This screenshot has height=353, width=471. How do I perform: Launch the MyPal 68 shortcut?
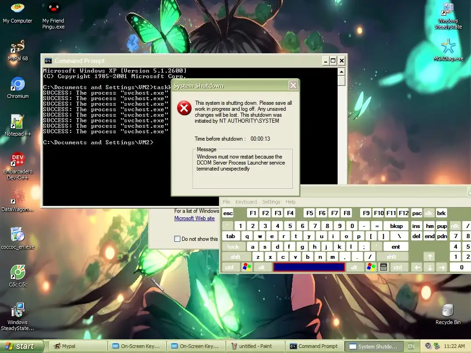18,51
